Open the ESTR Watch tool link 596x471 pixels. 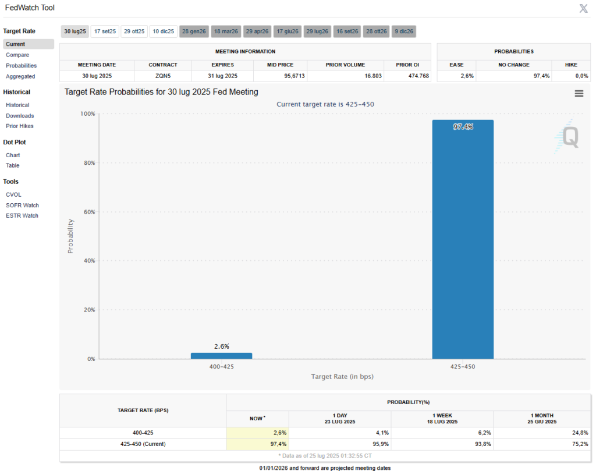pos(22,215)
